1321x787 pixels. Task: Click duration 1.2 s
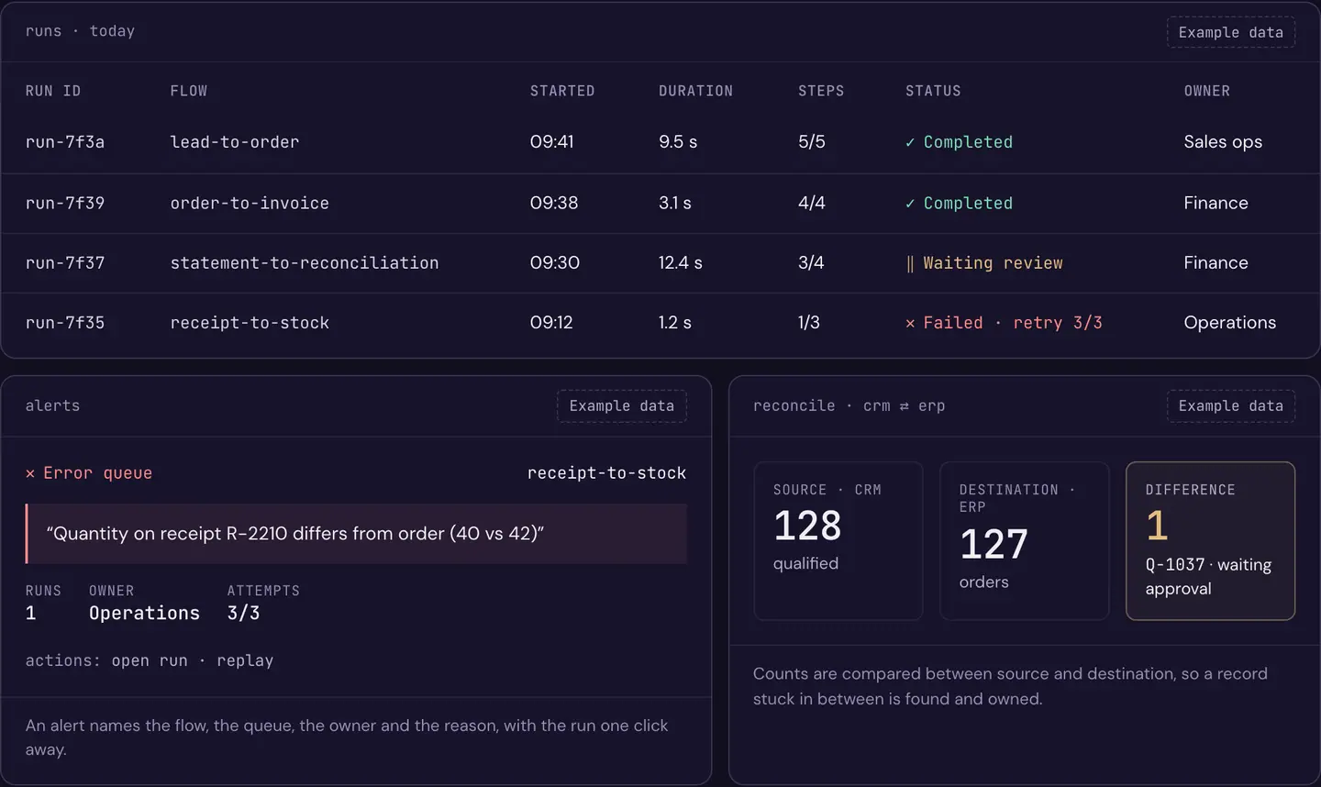point(675,323)
